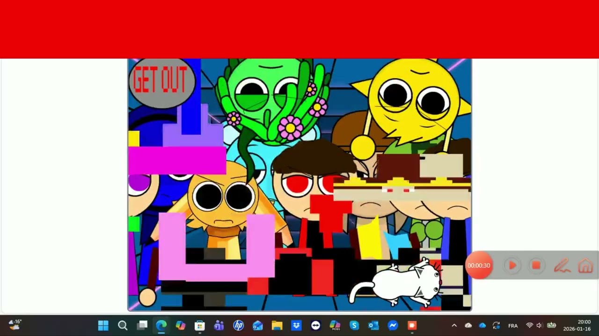Click the 00:00:30 recording timer circle

pos(479,266)
